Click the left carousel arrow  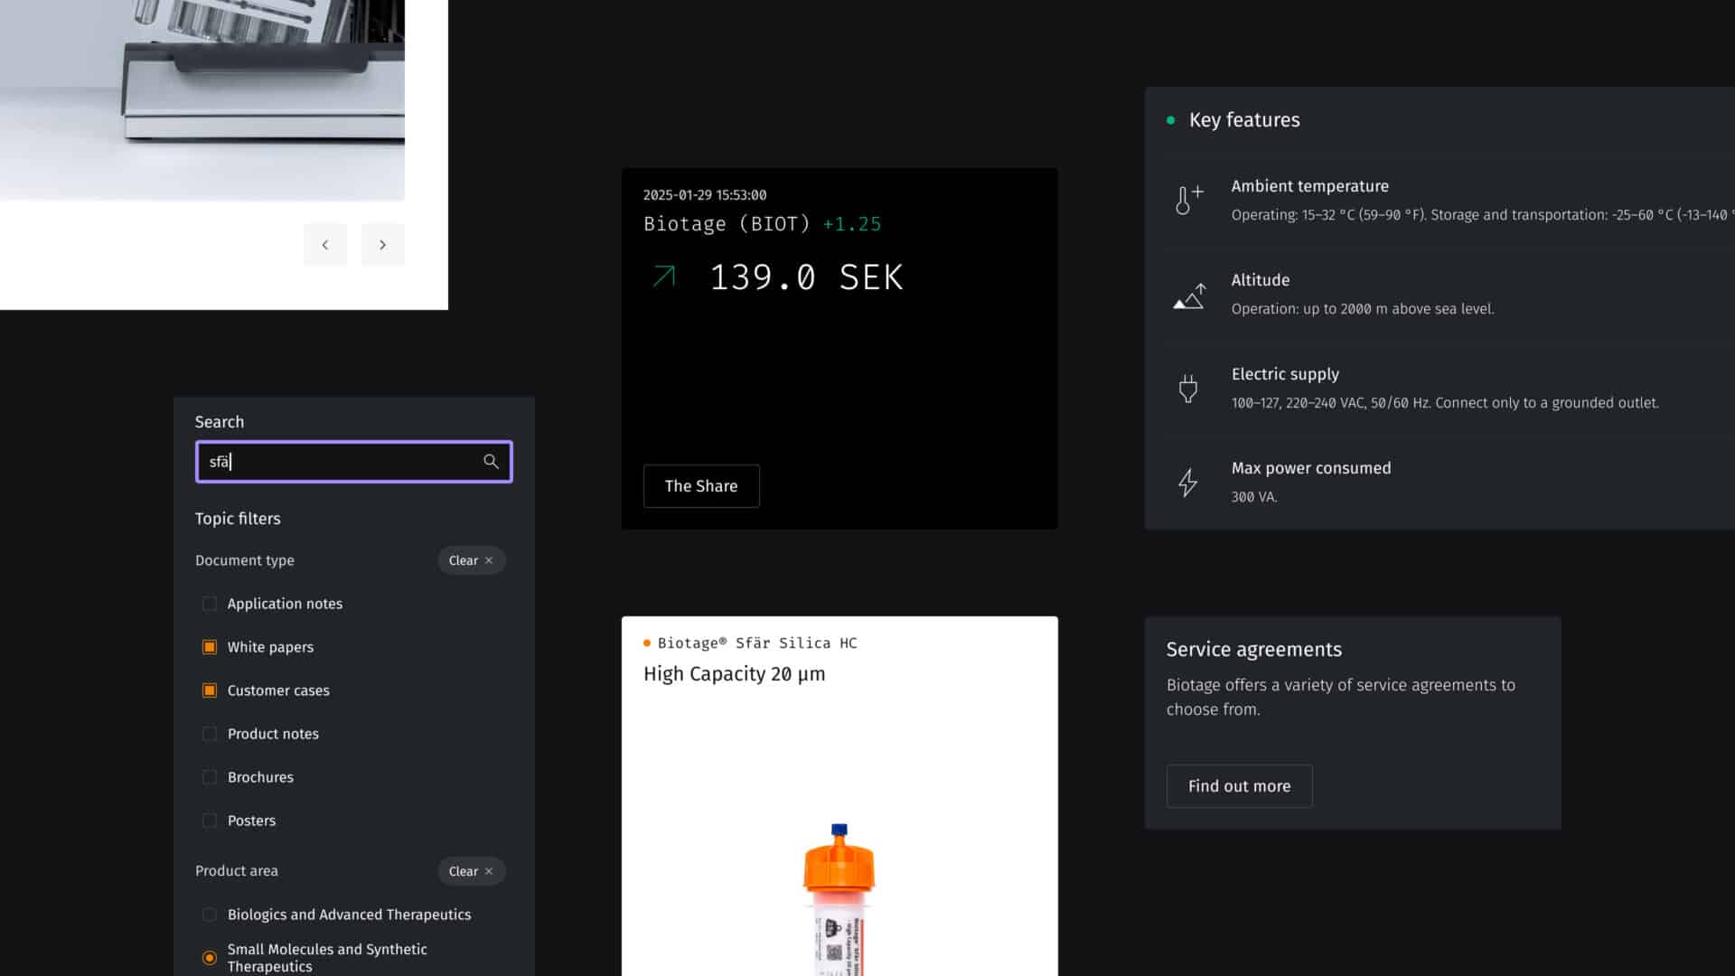324,244
